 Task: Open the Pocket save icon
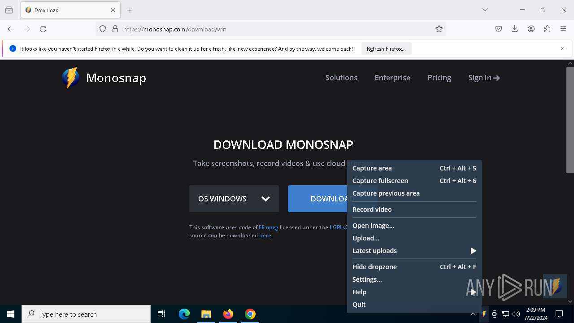pos(499,29)
